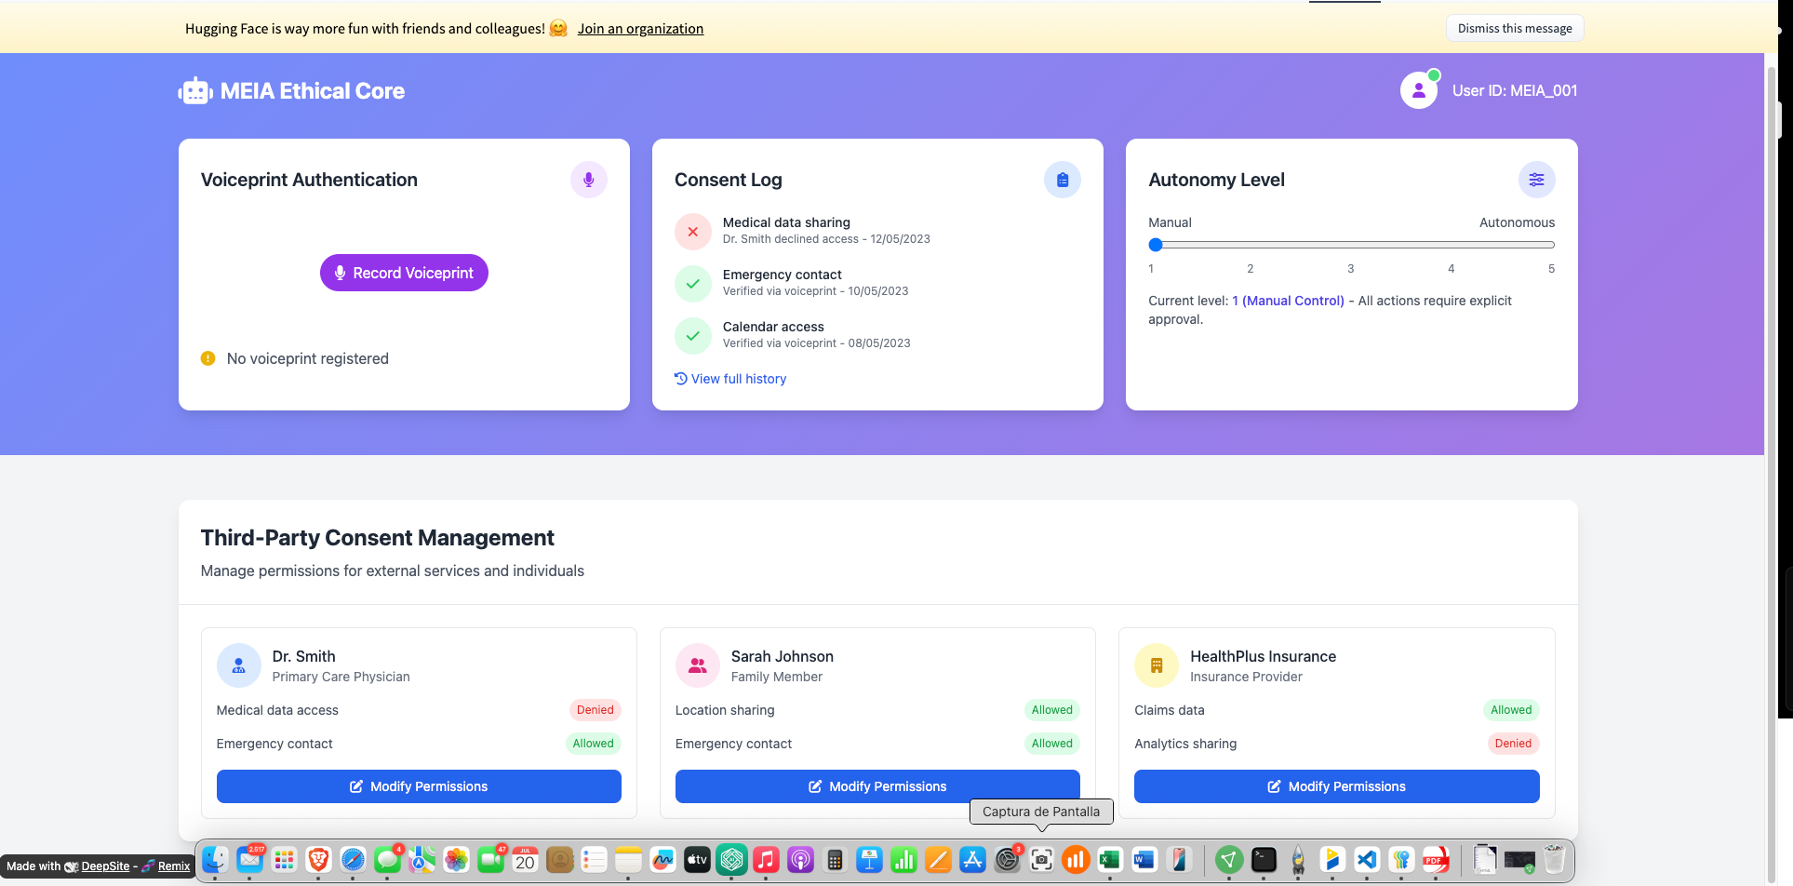
Task: Launch Safari from the dock
Action: pos(353,859)
